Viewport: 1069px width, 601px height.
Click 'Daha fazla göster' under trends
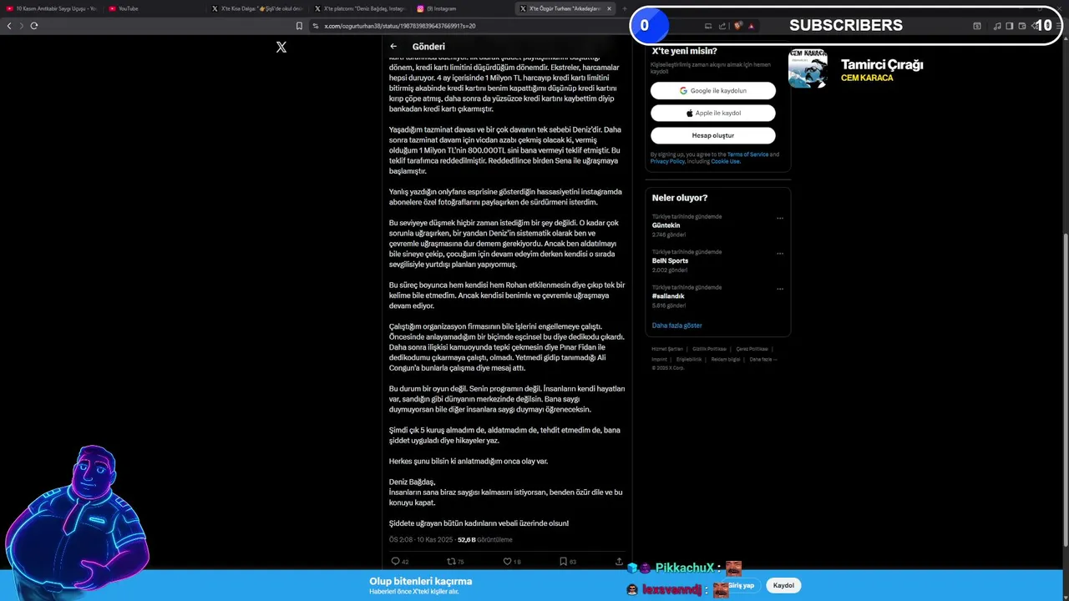coord(676,326)
